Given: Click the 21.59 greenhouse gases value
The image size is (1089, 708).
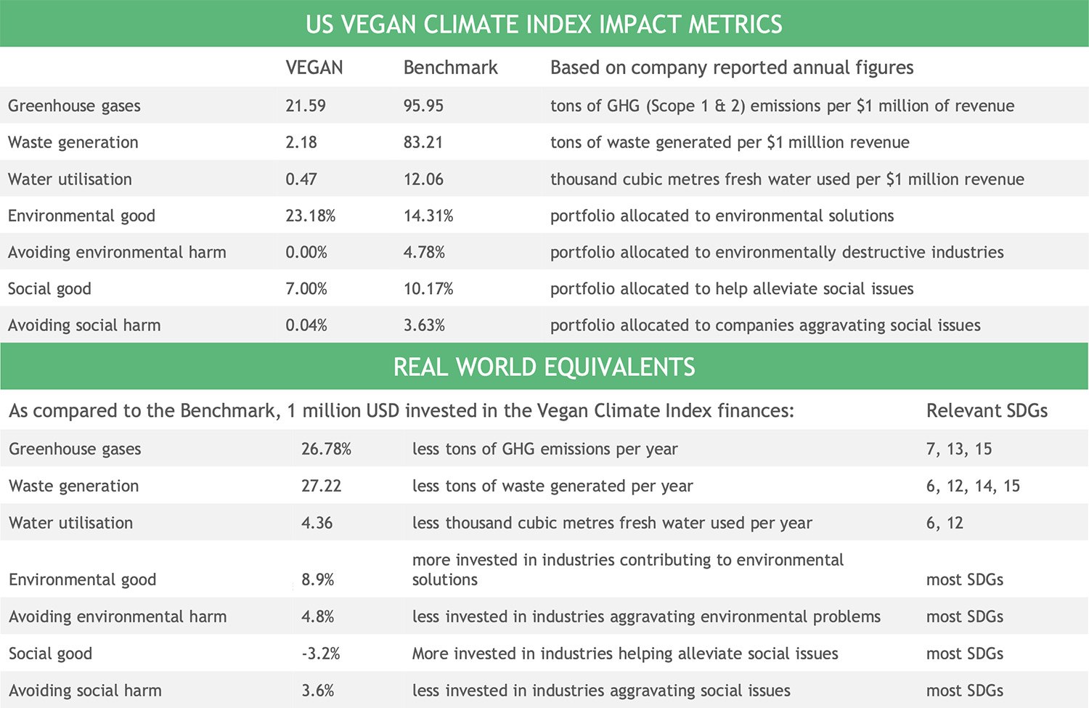Looking at the screenshot, I should (x=305, y=106).
